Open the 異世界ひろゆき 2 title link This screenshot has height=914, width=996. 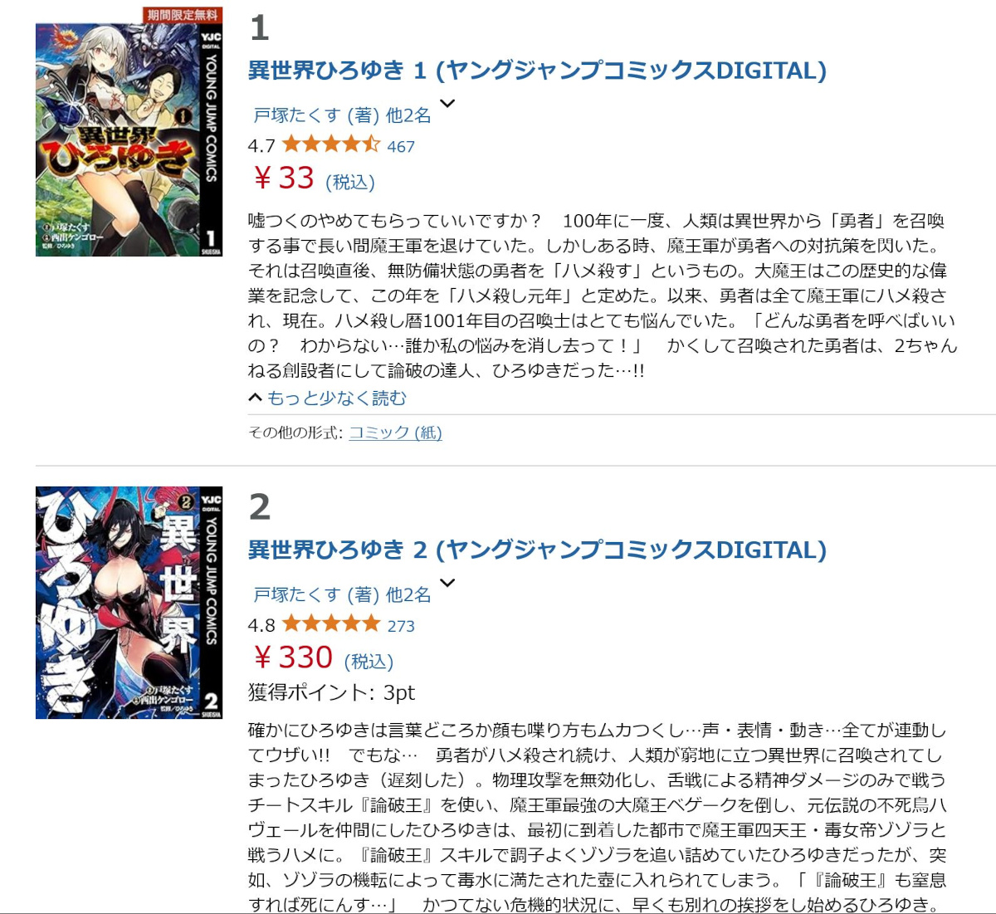click(x=537, y=550)
